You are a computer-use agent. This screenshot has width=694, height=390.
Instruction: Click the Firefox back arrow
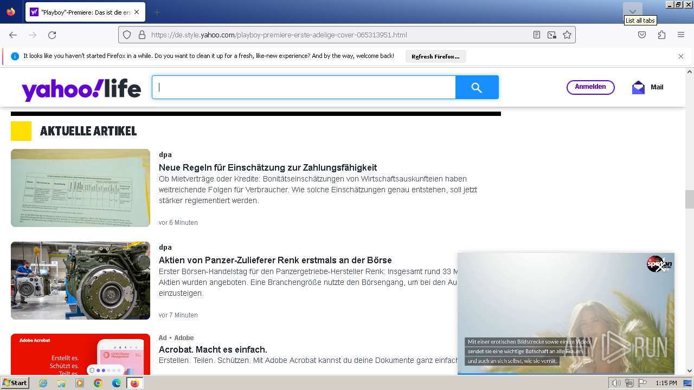(x=13, y=35)
